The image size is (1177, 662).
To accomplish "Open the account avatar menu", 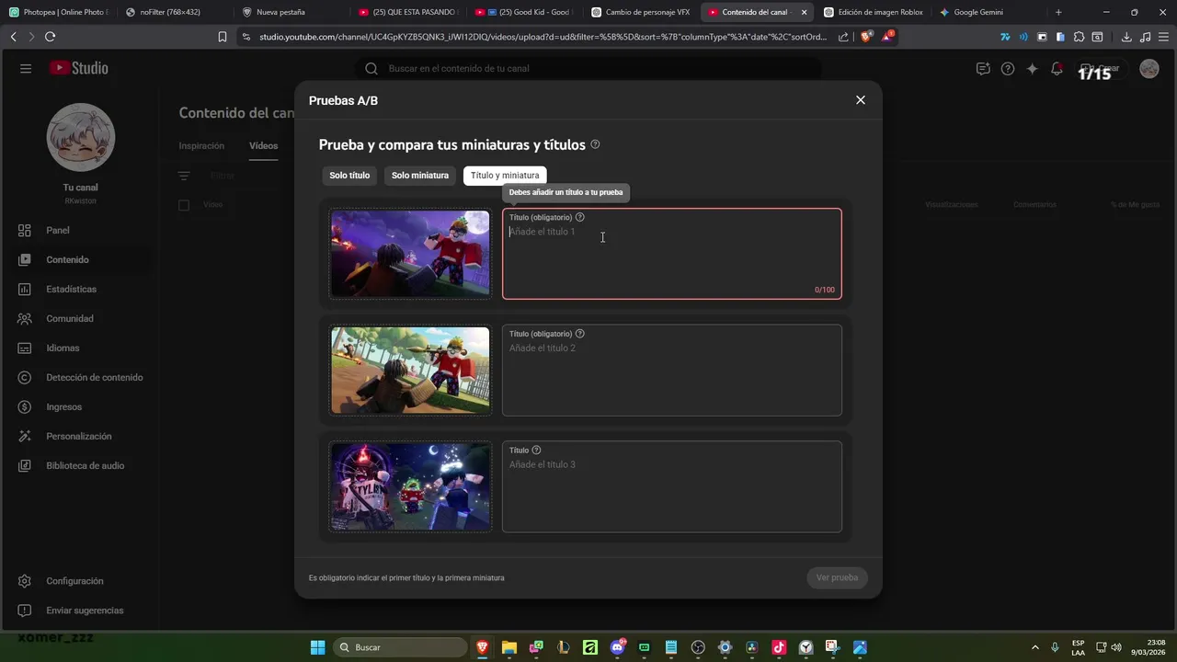I will (x=1149, y=68).
